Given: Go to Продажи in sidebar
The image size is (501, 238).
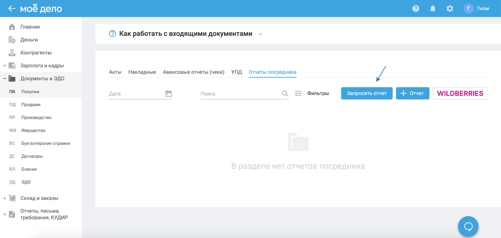Looking at the screenshot, I should [31, 105].
